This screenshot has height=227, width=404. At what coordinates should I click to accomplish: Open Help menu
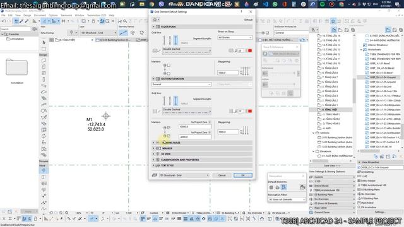pyautogui.click(x=112, y=15)
